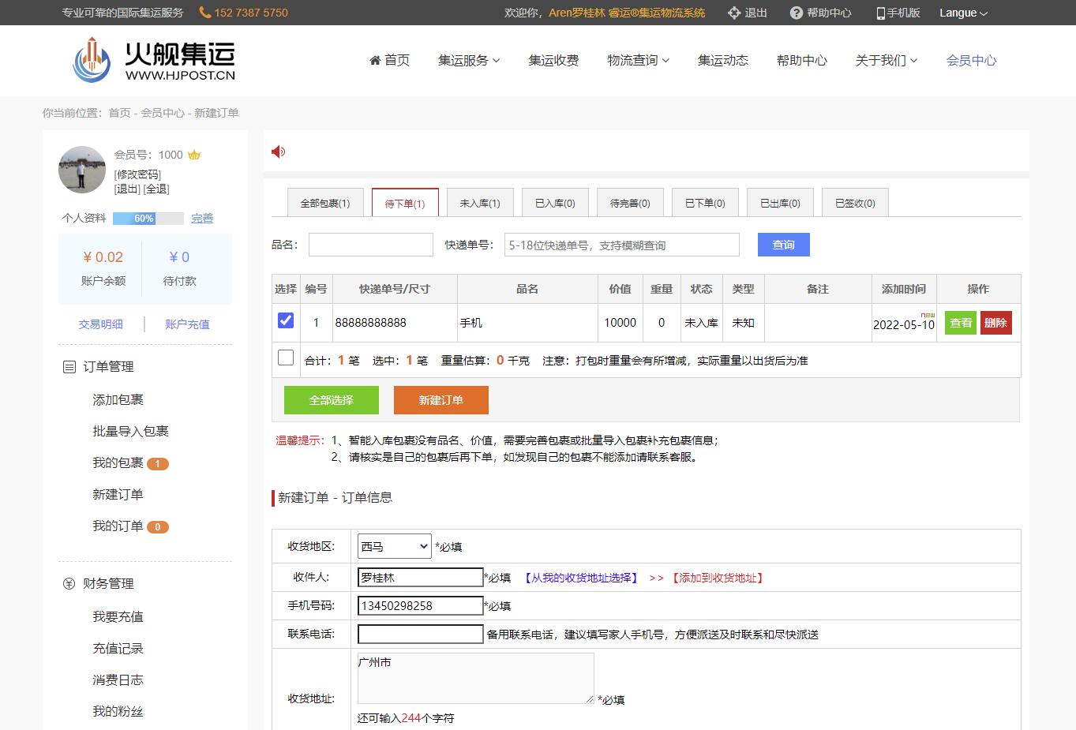Click the home icon beside 首页

[x=375, y=60]
